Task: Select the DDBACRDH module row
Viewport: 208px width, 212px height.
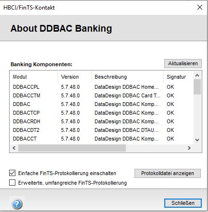Action: click(x=101, y=121)
